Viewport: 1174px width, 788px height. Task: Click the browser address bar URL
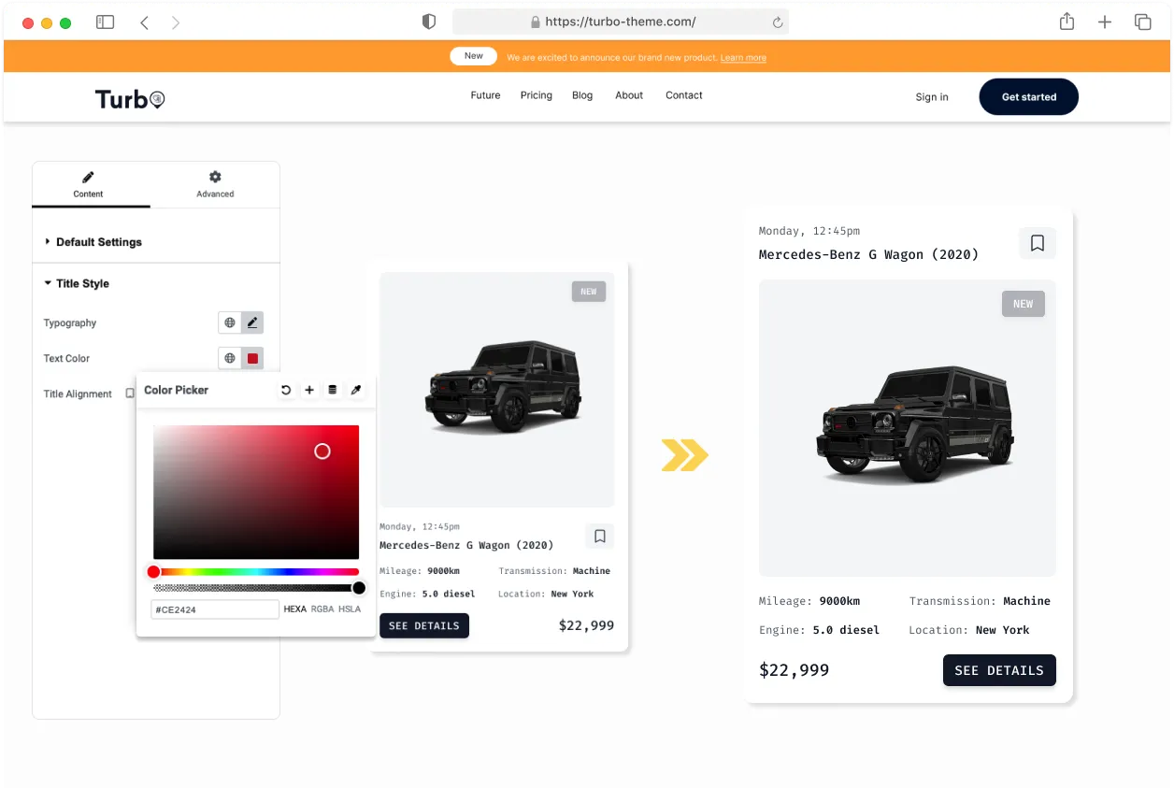pos(620,21)
